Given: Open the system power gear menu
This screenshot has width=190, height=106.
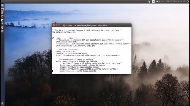Looking at the screenshot, I should [188, 1].
